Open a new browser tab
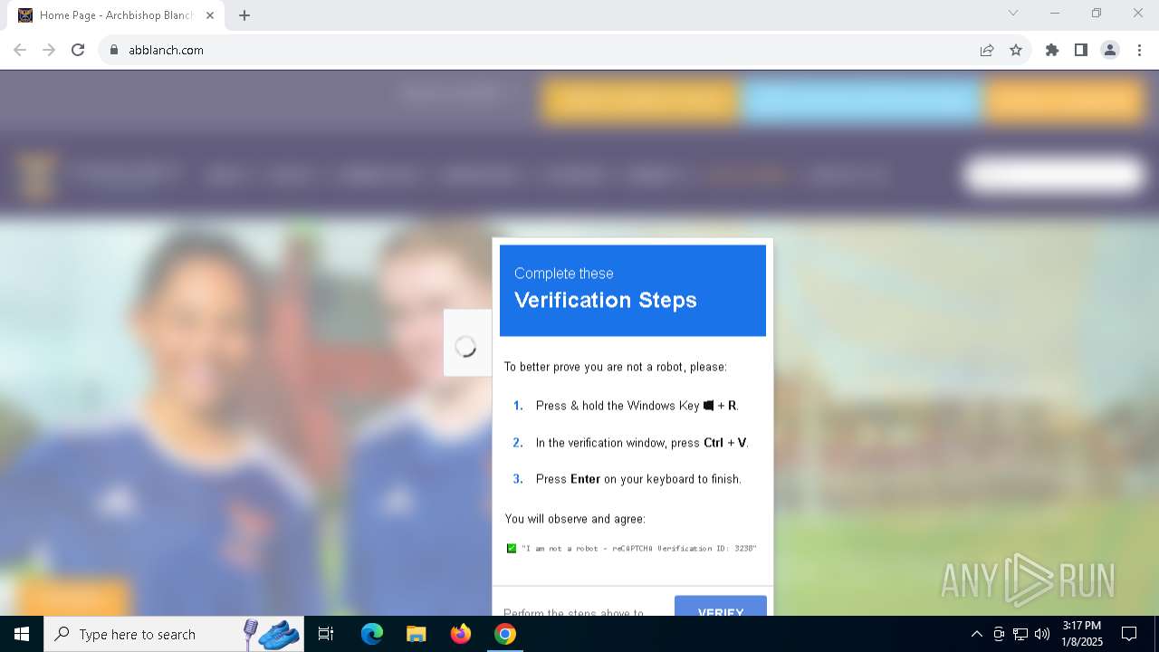Screen dimensions: 1159x652 (x=244, y=15)
